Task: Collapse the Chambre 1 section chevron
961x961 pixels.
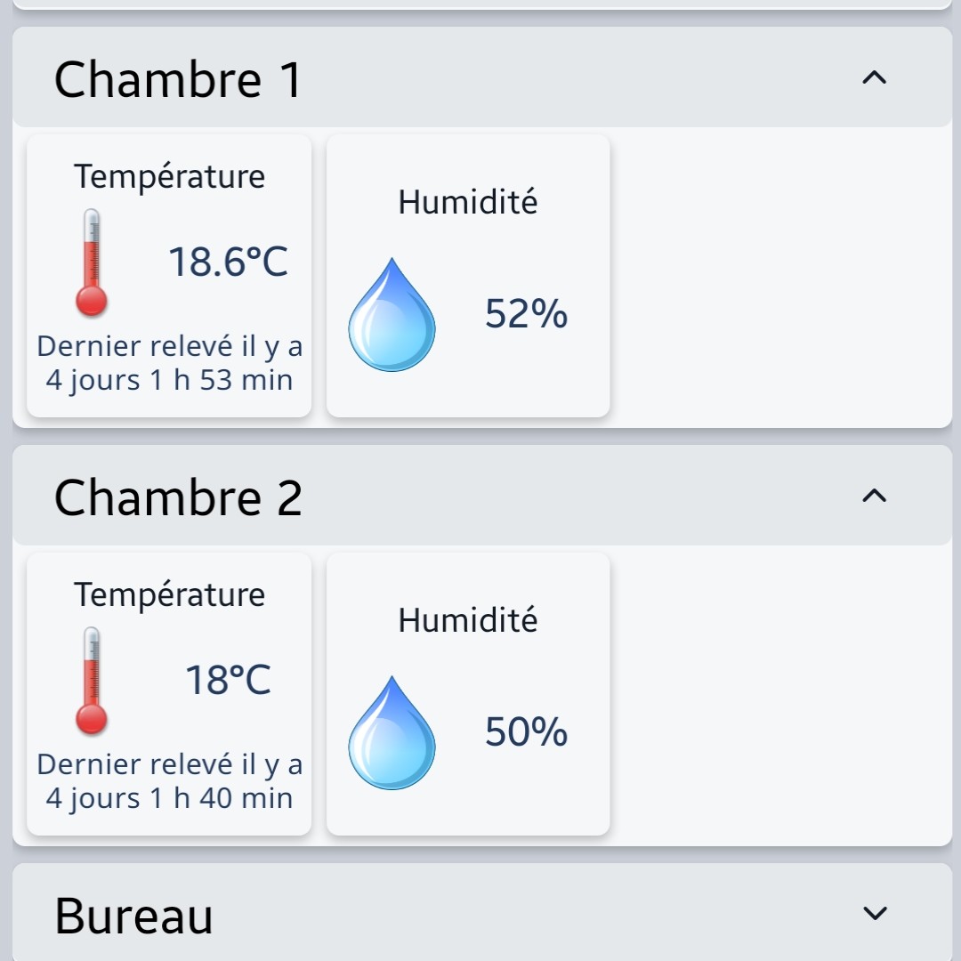Action: (x=875, y=78)
